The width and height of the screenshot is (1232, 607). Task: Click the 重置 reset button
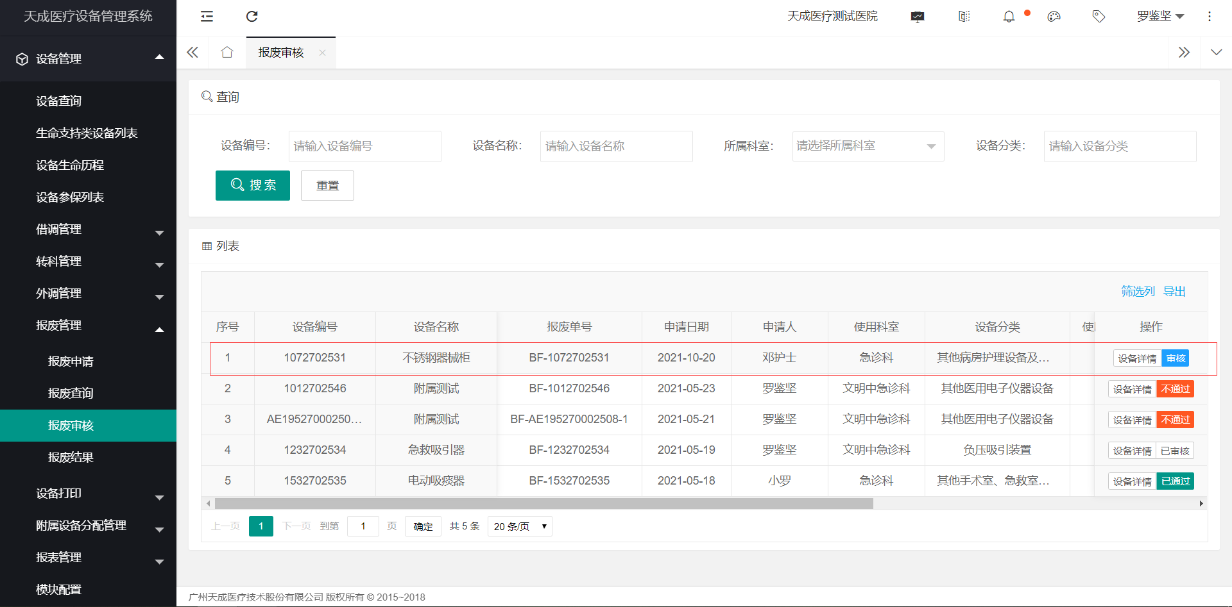point(327,185)
